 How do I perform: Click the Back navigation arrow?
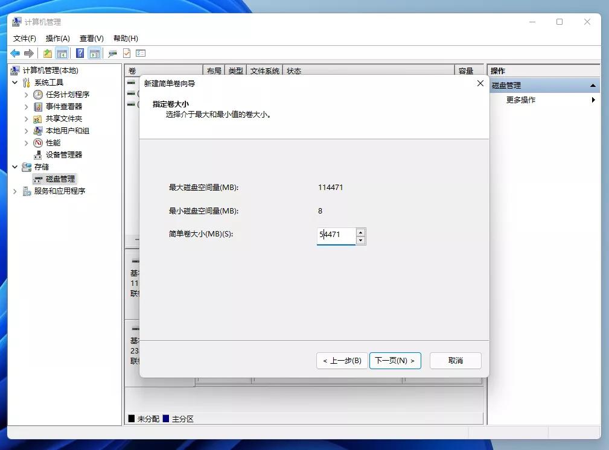tap(15, 53)
